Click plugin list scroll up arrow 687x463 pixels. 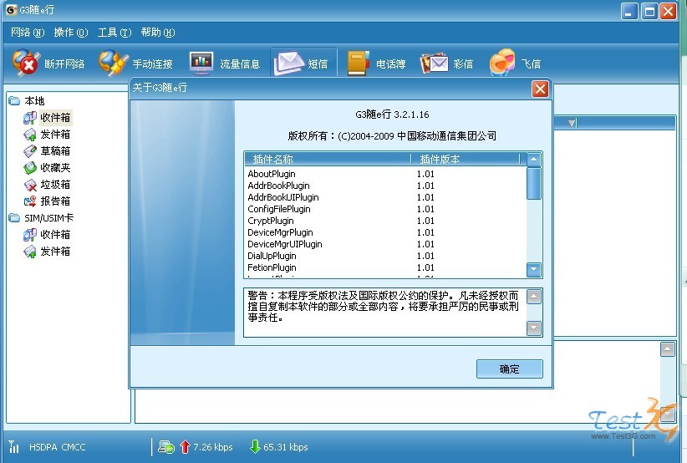click(x=534, y=160)
